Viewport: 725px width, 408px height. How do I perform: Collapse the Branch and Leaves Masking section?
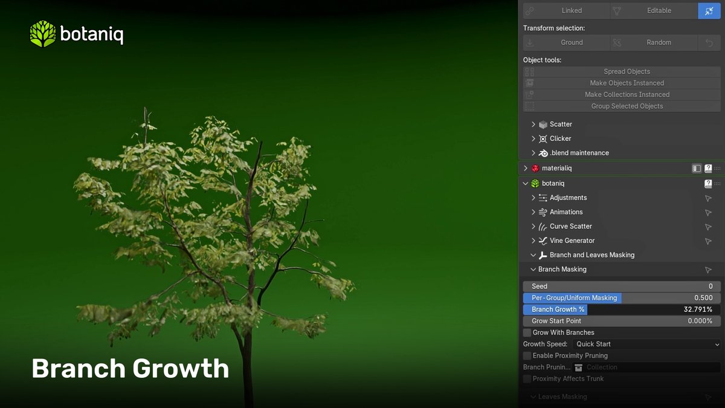(x=533, y=256)
